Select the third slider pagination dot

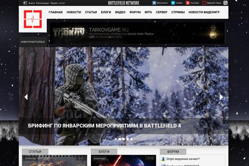pyautogui.click(x=124, y=139)
